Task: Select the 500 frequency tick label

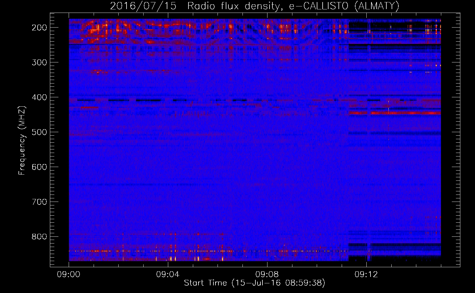Action: (x=39, y=132)
